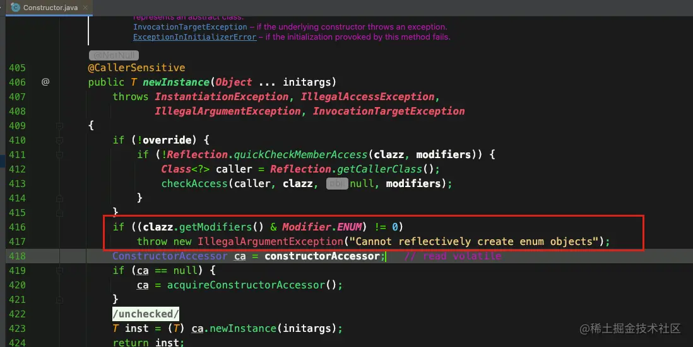Click line number 418 in the gutter
Viewport: 693px width, 347px height.
(x=17, y=256)
